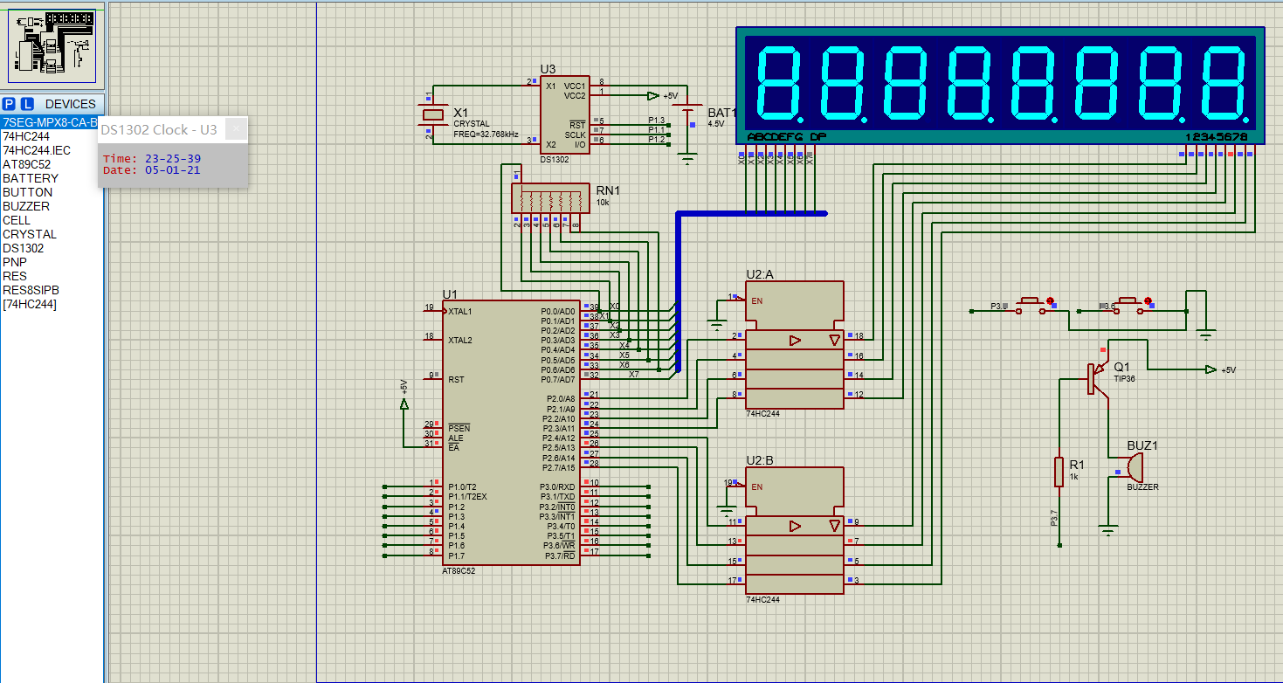Click the R1 1k resistor
Screen dimensions: 1283x683
tap(1059, 472)
